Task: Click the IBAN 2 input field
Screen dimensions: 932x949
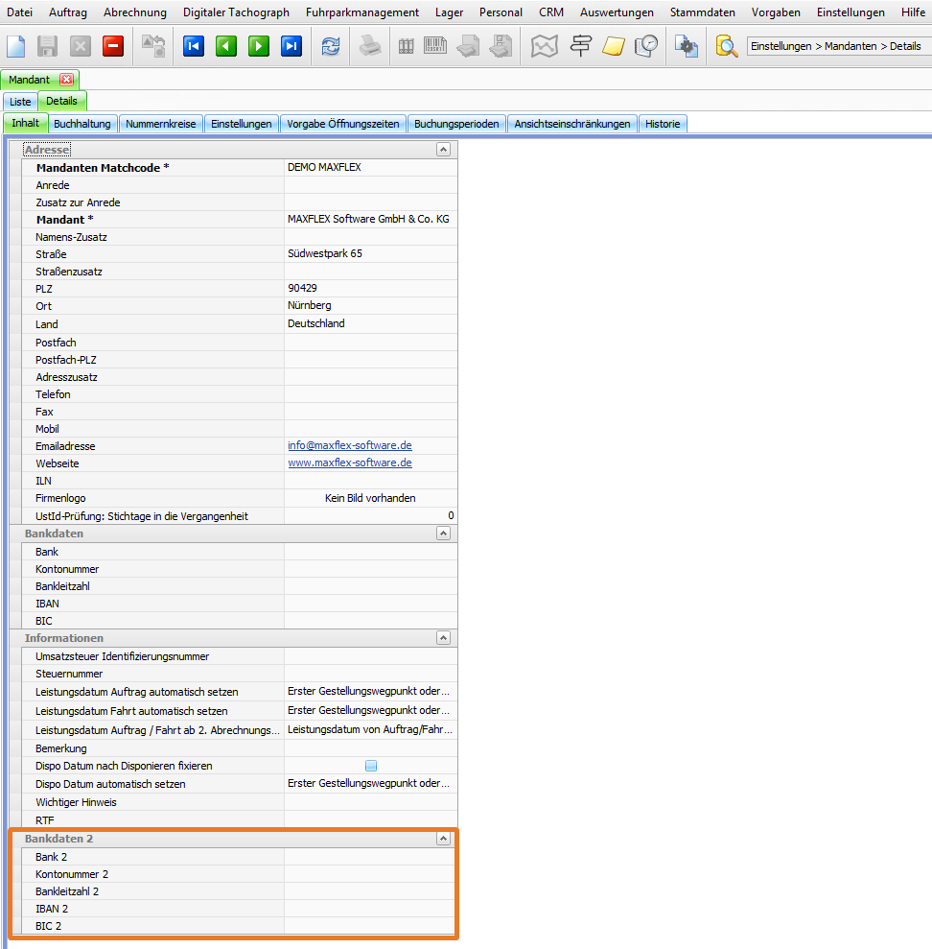Action: [x=369, y=909]
